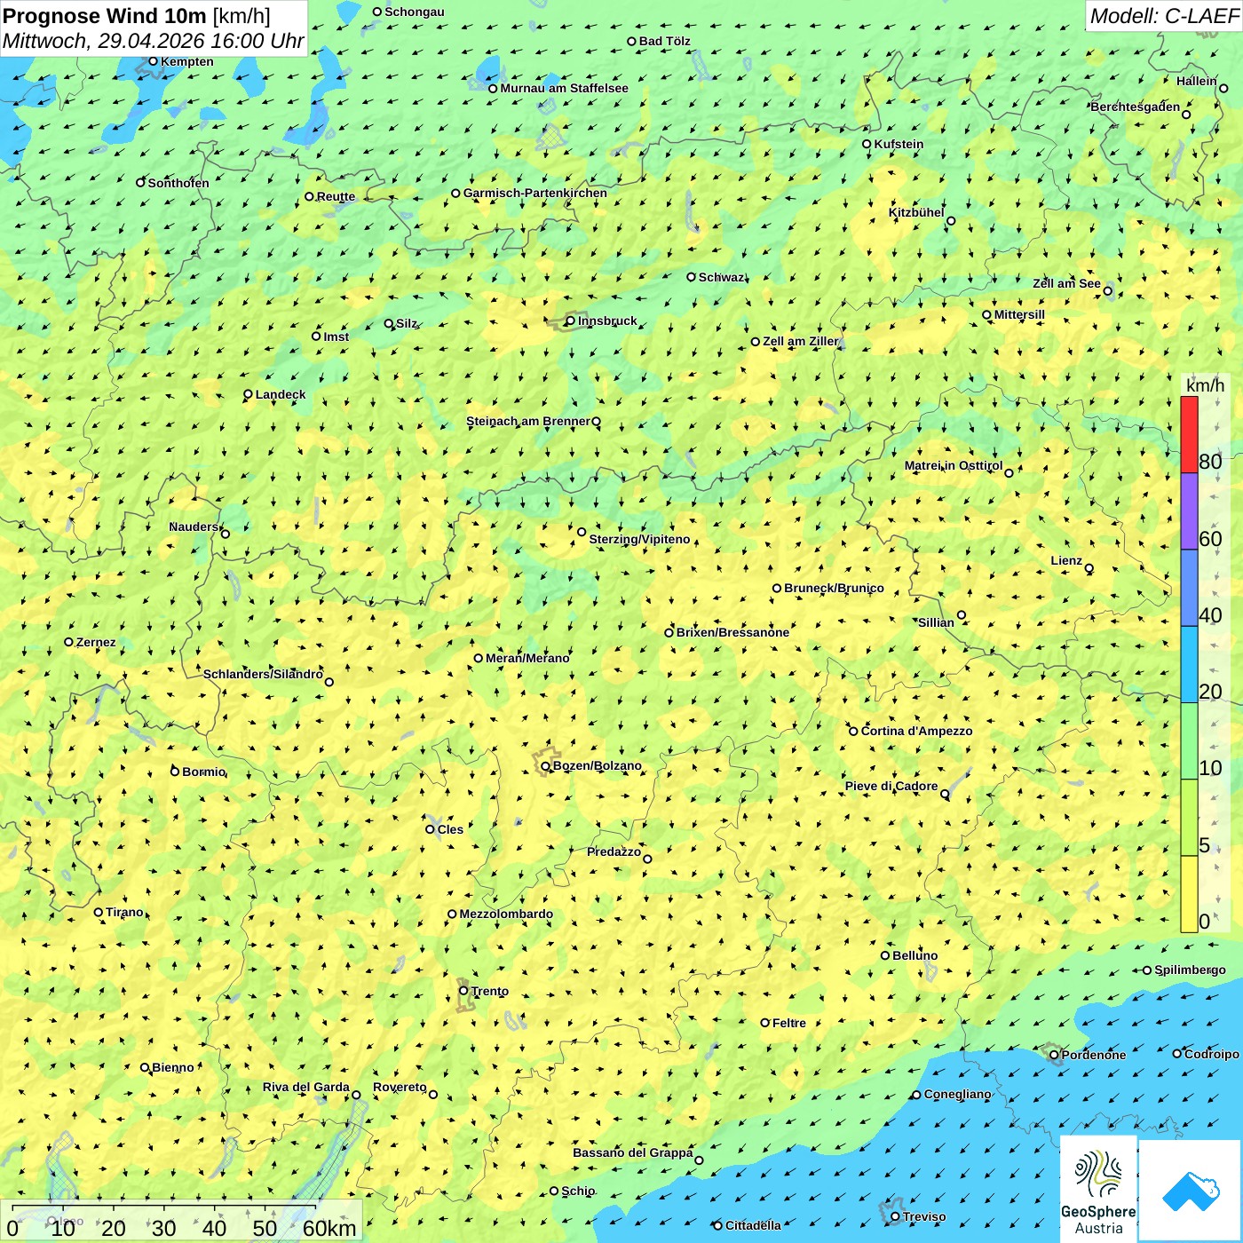The height and width of the screenshot is (1243, 1243).
Task: Click the date 'Mittwoch, 29.04.2026 16:00 Uhr'
Action: 153,41
